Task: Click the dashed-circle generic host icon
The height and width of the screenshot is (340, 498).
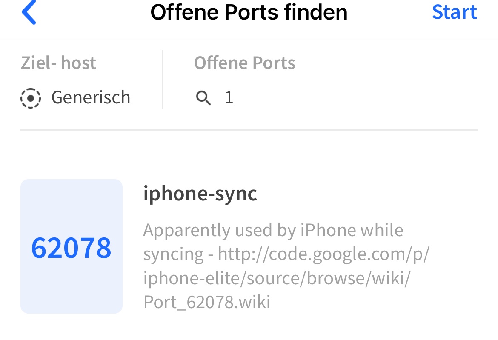Action: (x=31, y=98)
